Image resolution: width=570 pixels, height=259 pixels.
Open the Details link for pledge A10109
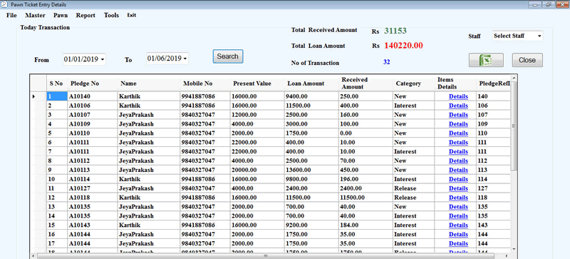tap(458, 124)
